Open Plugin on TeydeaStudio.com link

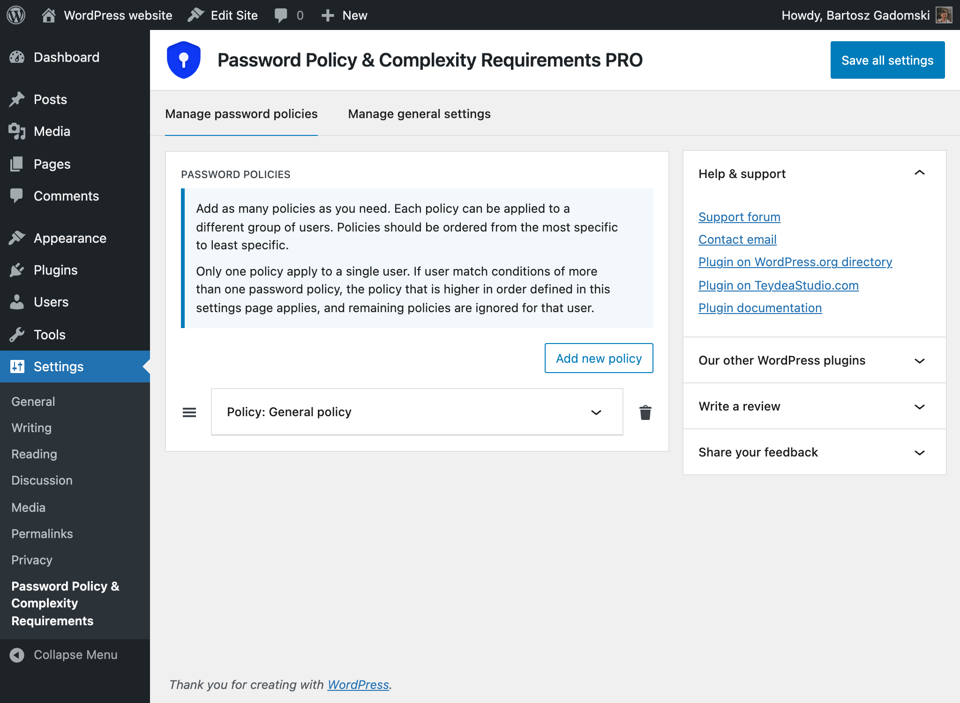(x=778, y=285)
